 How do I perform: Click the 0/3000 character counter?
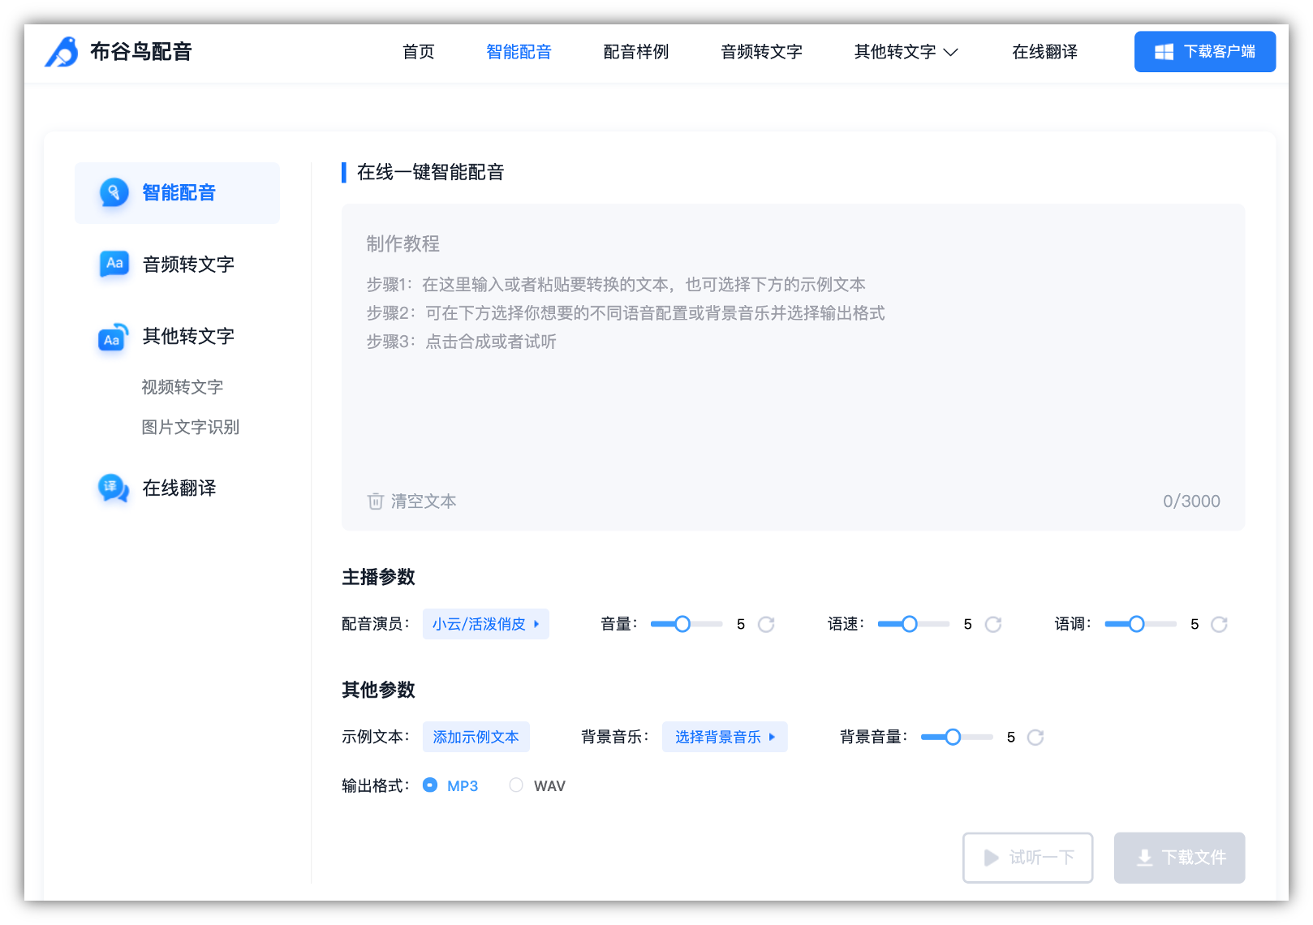click(1191, 501)
